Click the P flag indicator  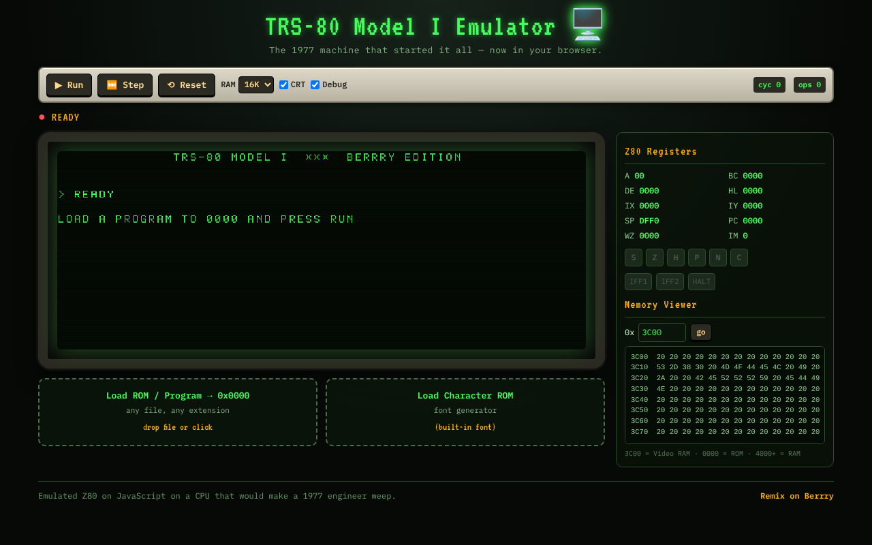pyautogui.click(x=697, y=258)
